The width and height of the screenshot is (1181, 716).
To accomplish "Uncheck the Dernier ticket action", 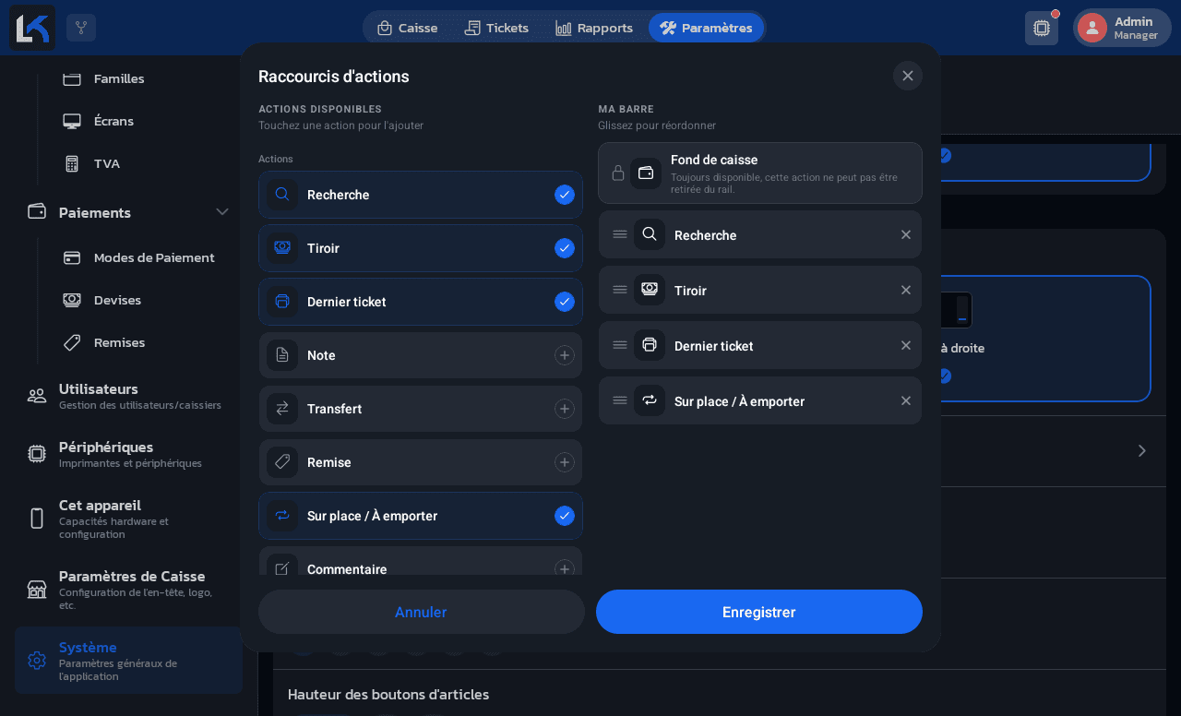I will [565, 302].
